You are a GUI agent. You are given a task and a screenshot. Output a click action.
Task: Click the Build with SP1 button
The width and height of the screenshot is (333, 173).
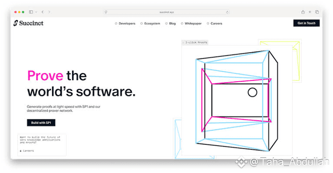(x=41, y=123)
